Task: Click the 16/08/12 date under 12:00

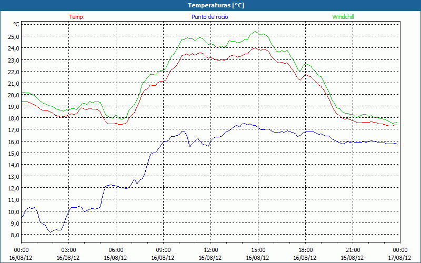Action: [x=210, y=258]
